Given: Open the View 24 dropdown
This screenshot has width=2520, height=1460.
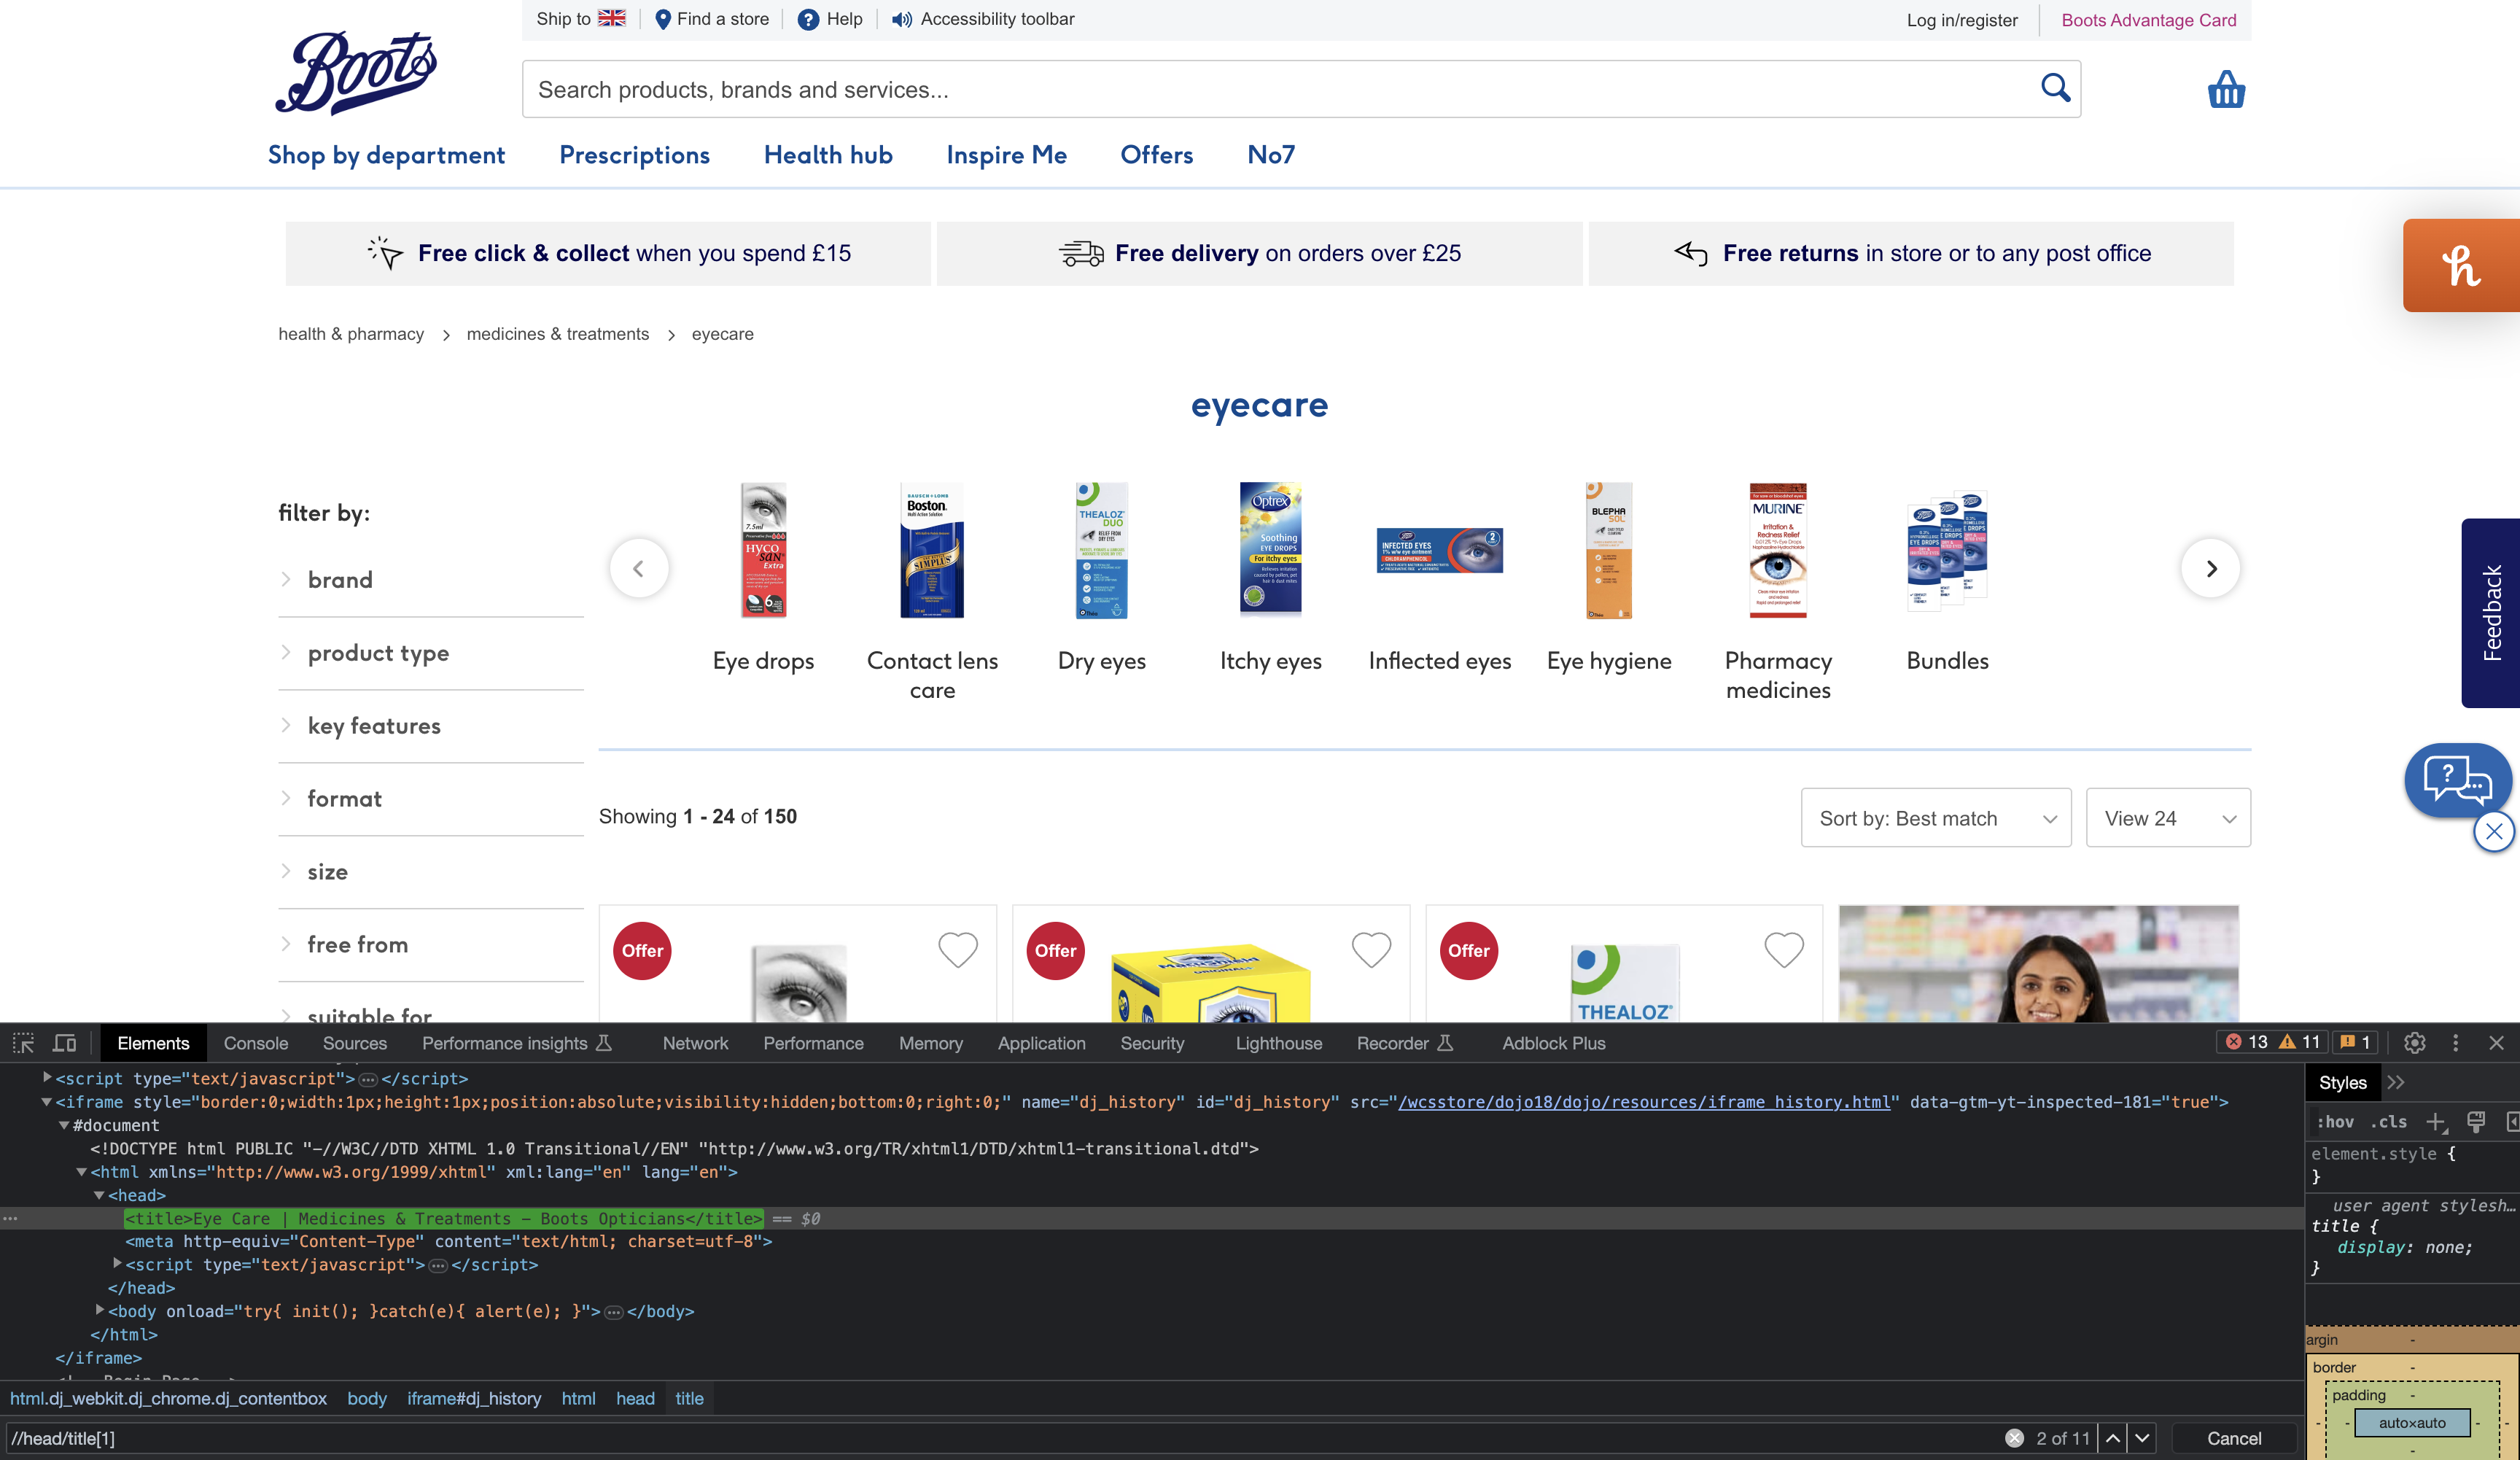Looking at the screenshot, I should coord(2167,817).
